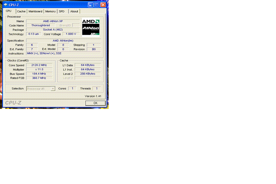Click the Family value '6'
The height and width of the screenshot is (184, 276).
tap(32, 45)
